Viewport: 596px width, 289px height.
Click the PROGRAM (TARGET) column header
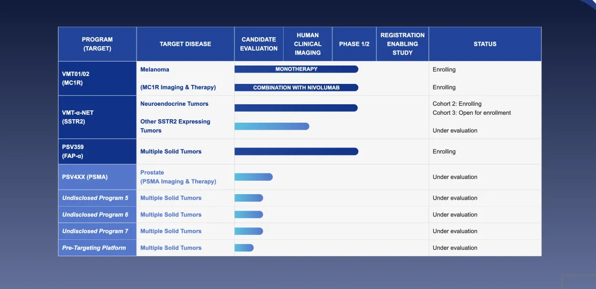click(x=97, y=44)
